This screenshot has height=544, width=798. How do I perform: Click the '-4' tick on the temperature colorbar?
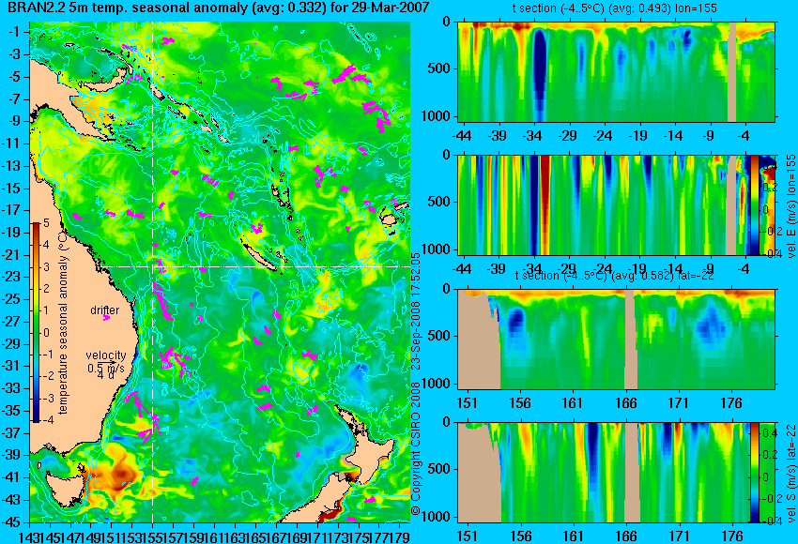[x=46, y=420]
